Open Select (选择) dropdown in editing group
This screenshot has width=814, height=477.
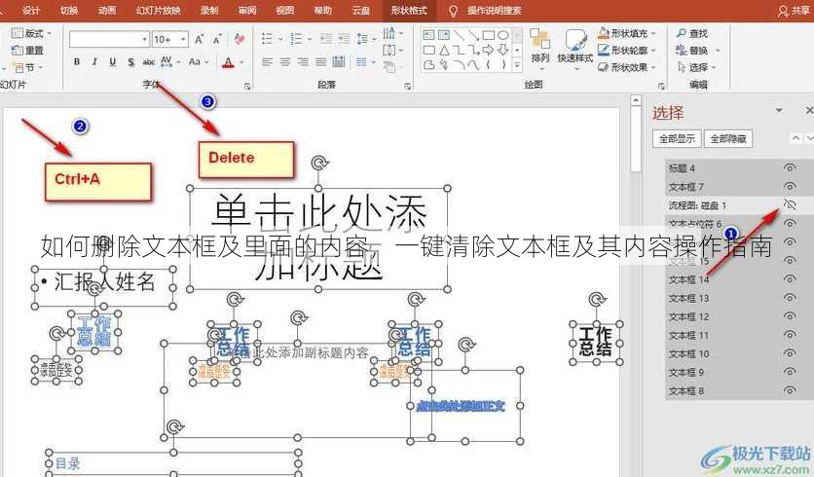696,67
